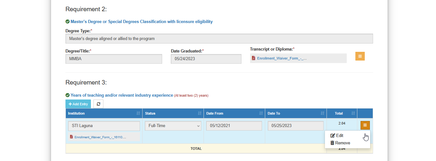Click the Years of teaching experience heading
The width and height of the screenshot is (436, 161).
[x=122, y=95]
